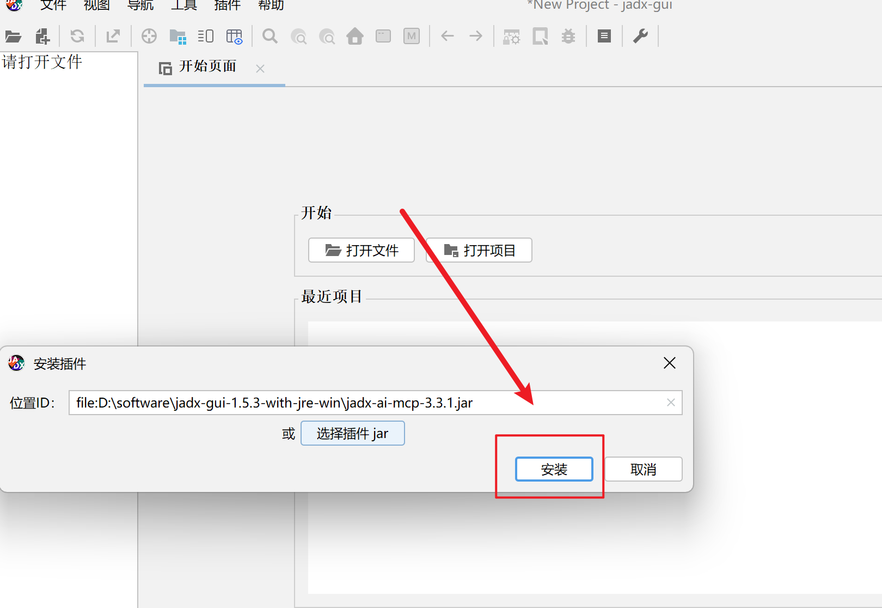Click the reload files toolbar icon
The height and width of the screenshot is (608, 882).
click(x=77, y=37)
